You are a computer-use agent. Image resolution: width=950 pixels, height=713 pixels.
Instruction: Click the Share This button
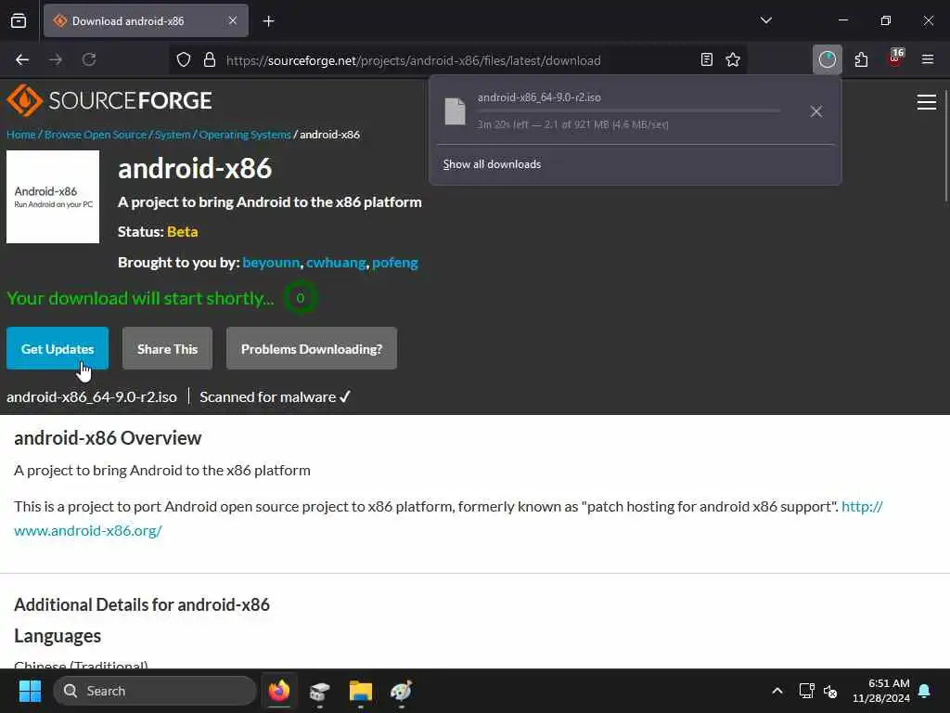point(167,349)
